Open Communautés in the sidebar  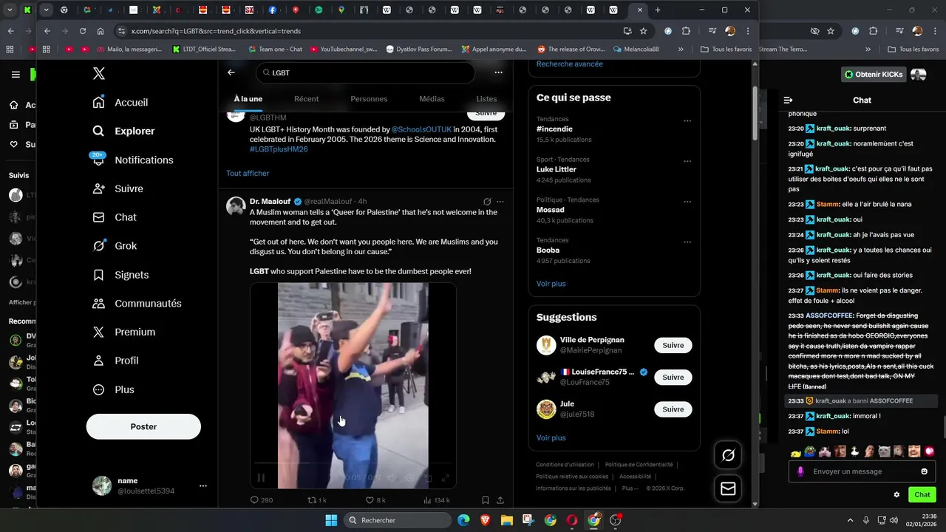(137, 304)
